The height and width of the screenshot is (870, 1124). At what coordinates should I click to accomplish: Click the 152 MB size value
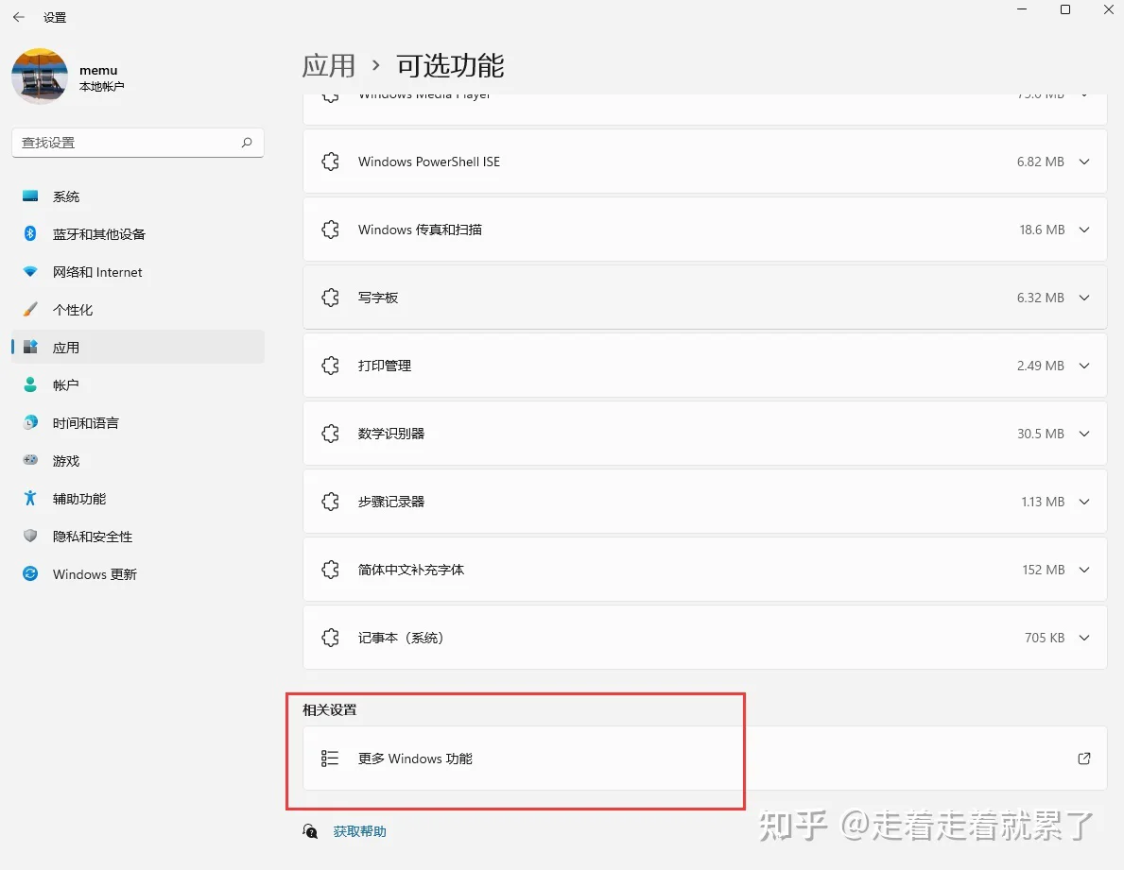pos(1043,570)
